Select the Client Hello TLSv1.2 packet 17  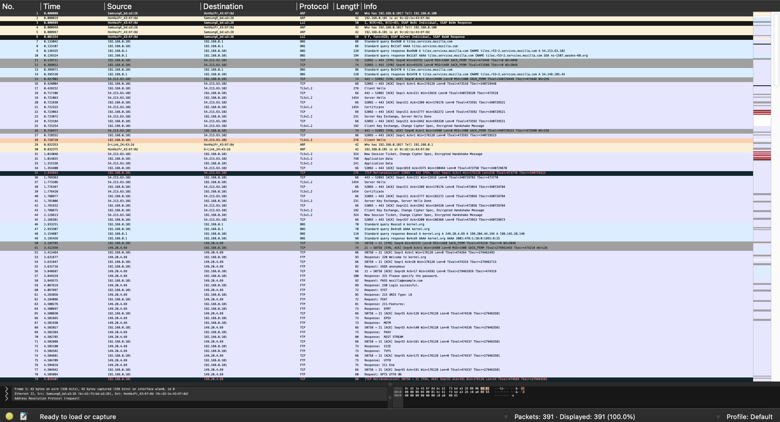pos(212,88)
